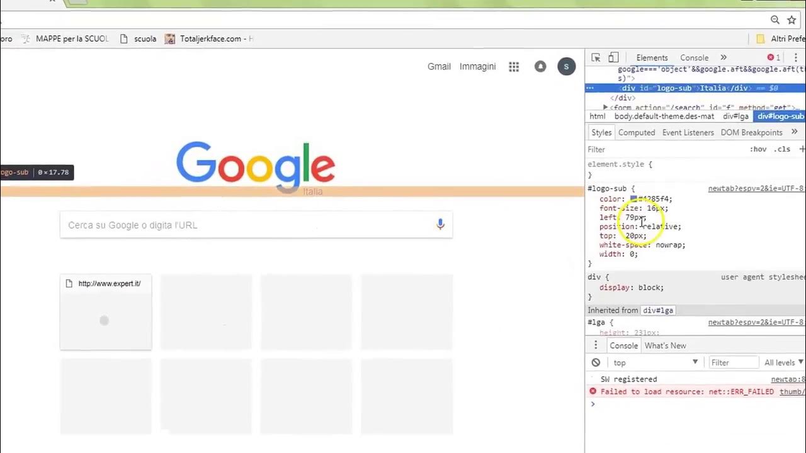Click the inspect element picker icon
806x453 pixels.
pyautogui.click(x=596, y=57)
